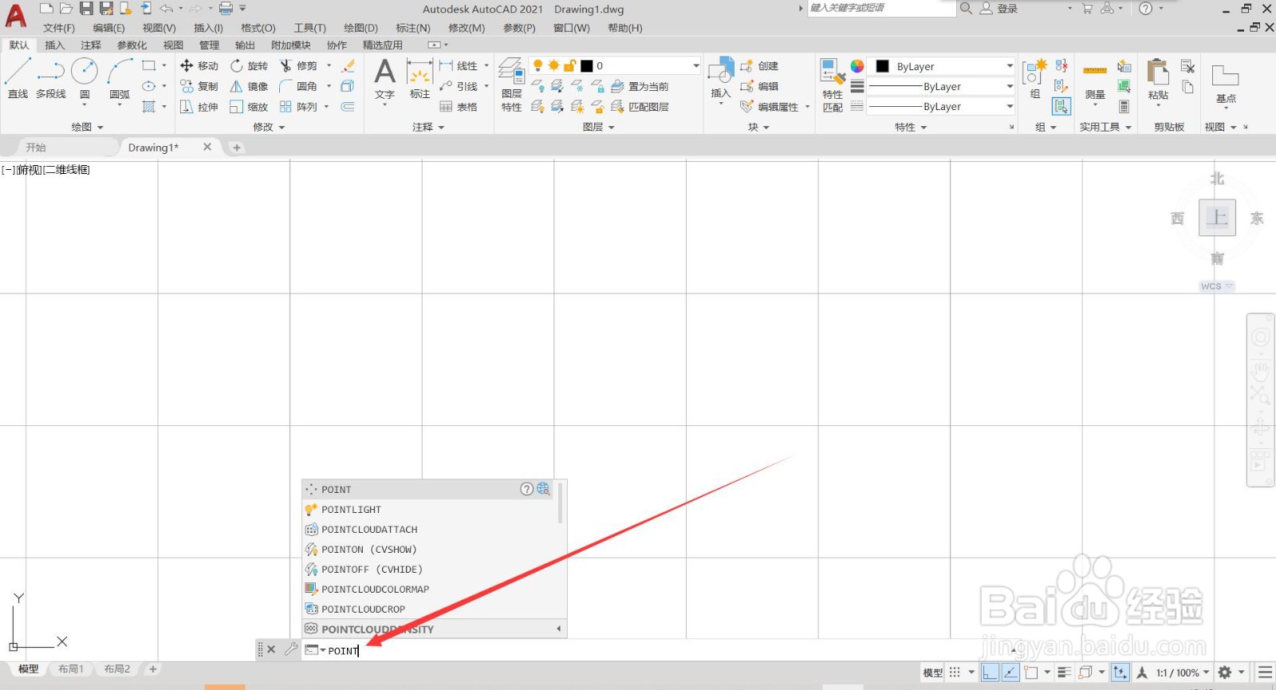
Task: Click the Array (阵列) tool
Action: pos(298,107)
